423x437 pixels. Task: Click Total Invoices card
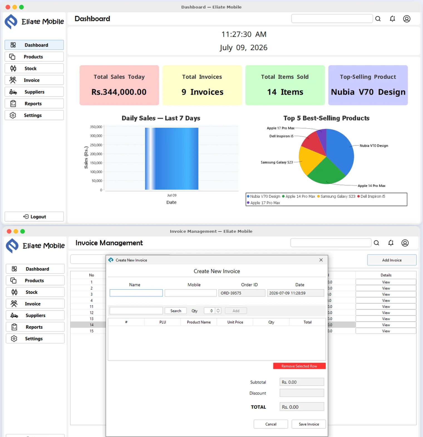click(202, 85)
